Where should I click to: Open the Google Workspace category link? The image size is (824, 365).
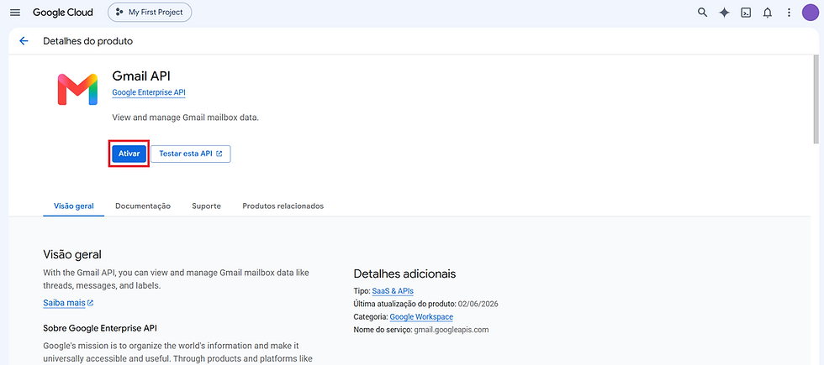click(421, 317)
